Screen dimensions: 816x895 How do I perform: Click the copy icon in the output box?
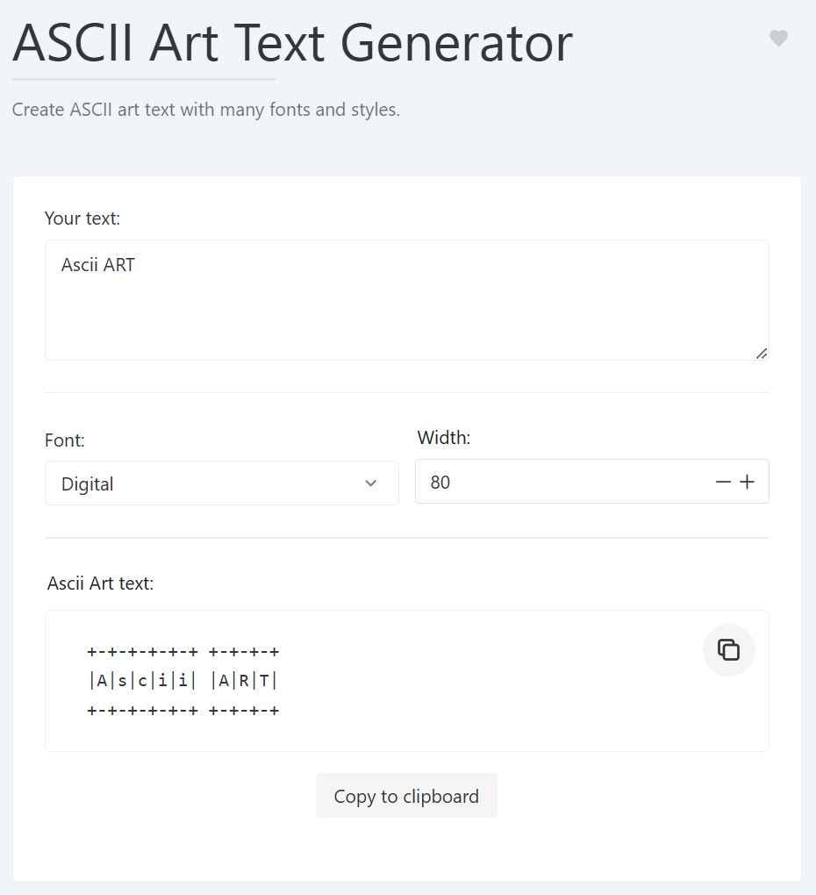[x=728, y=650]
